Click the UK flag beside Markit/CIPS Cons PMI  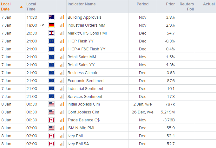51,33
